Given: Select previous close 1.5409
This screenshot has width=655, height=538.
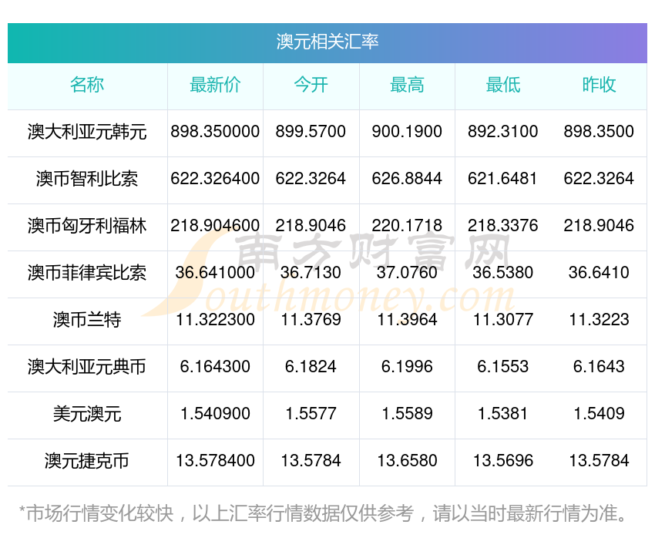Looking at the screenshot, I should click(x=599, y=414).
